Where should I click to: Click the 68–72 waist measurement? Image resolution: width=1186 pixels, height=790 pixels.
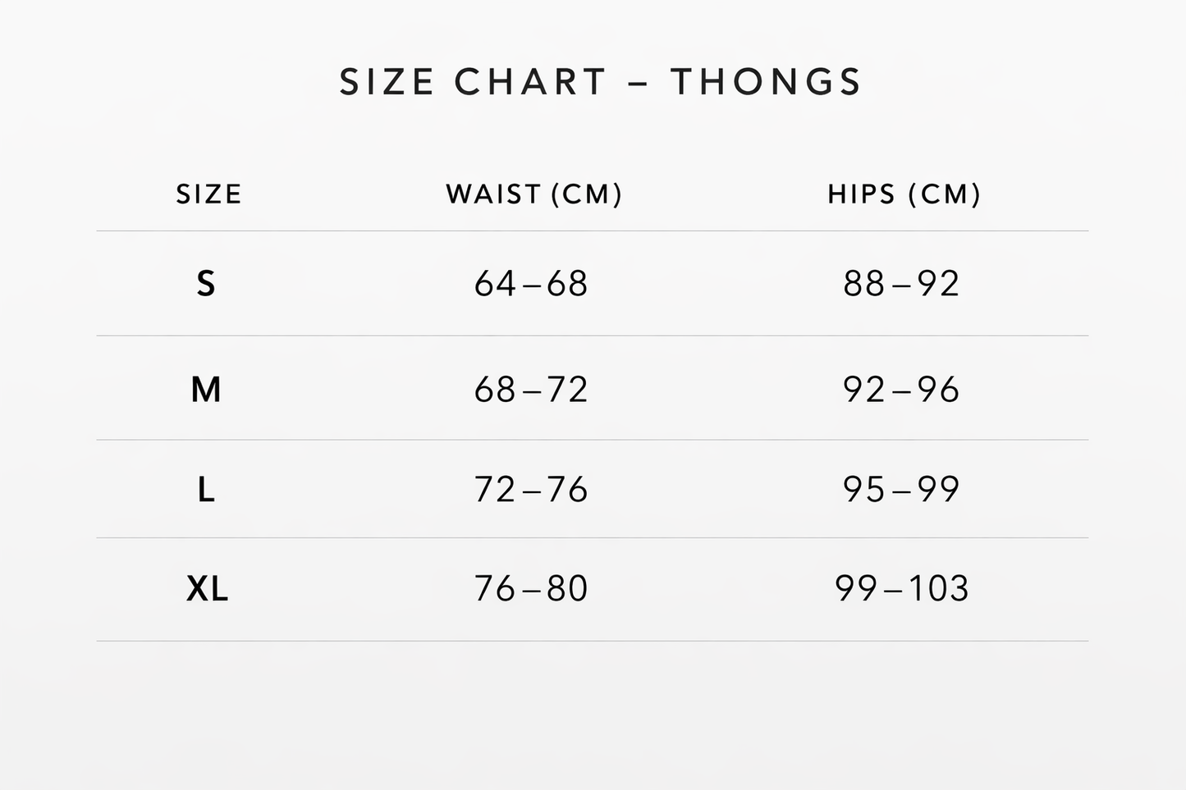[x=531, y=390]
